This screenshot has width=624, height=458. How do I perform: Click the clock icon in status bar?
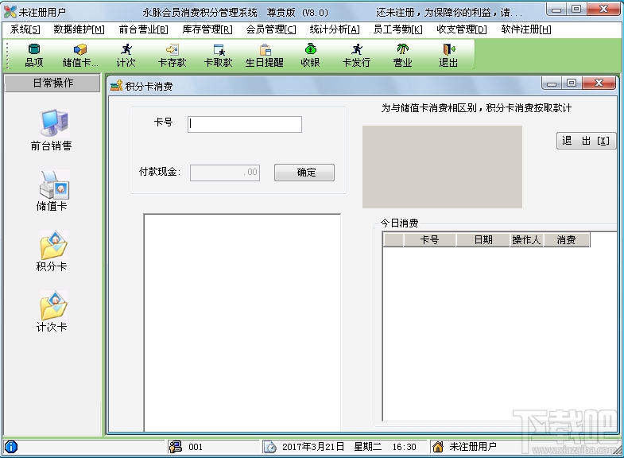click(269, 447)
